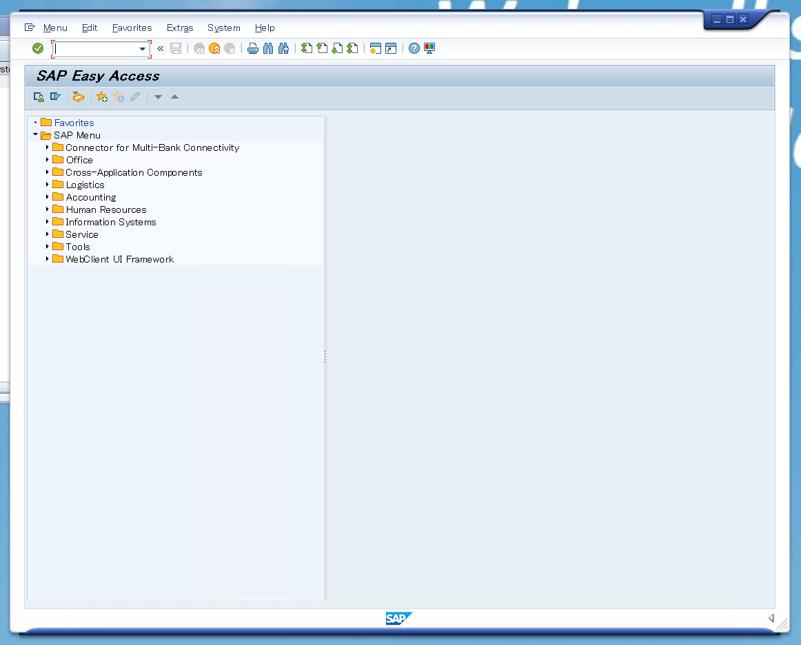801x645 pixels.
Task: Click the orange Exit icon
Action: (x=214, y=48)
